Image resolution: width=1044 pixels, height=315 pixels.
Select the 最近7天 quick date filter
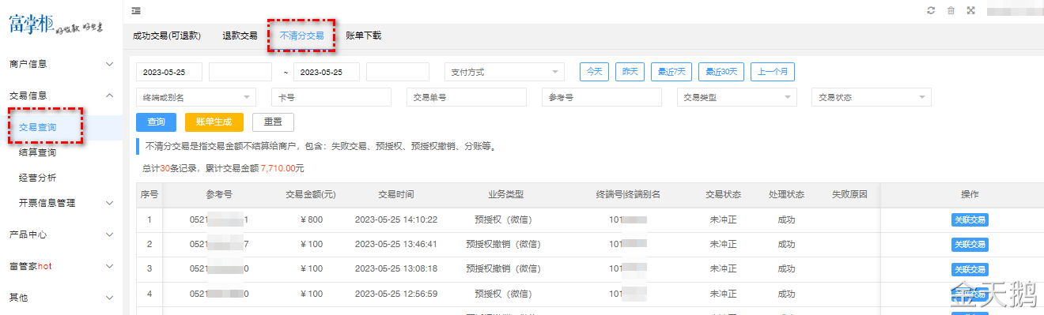click(671, 72)
